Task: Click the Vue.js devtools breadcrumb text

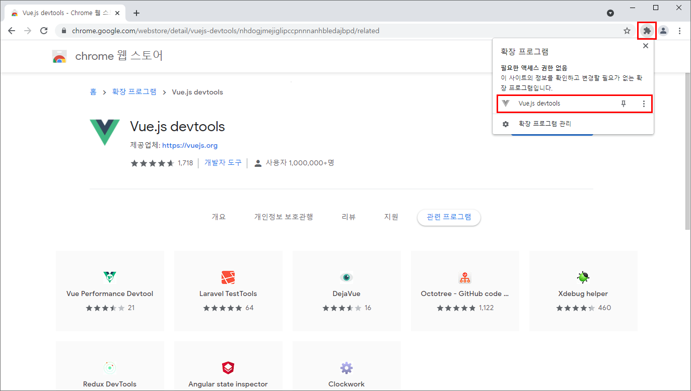Action: pyautogui.click(x=197, y=92)
